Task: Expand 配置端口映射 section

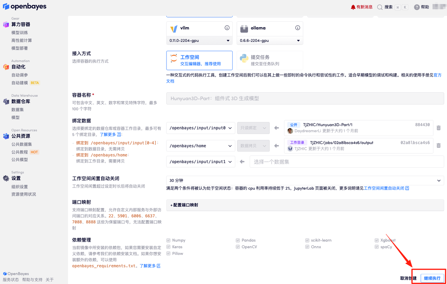Action: (305, 205)
